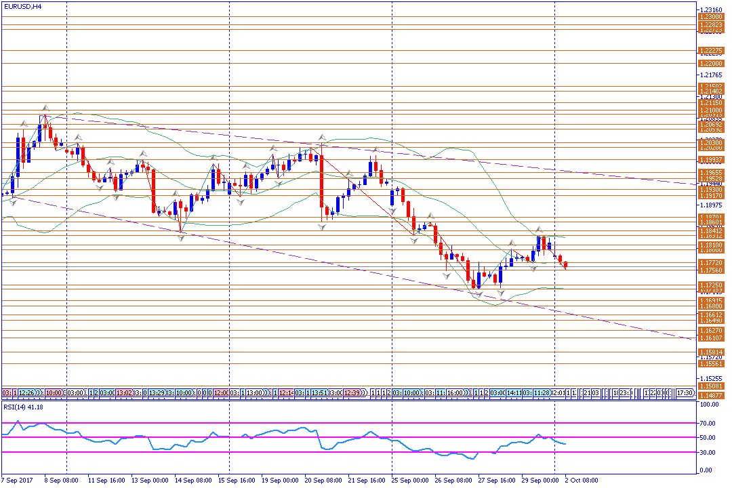732x488 pixels.
Task: Select the 1.15561 price level label
Action: click(x=711, y=363)
